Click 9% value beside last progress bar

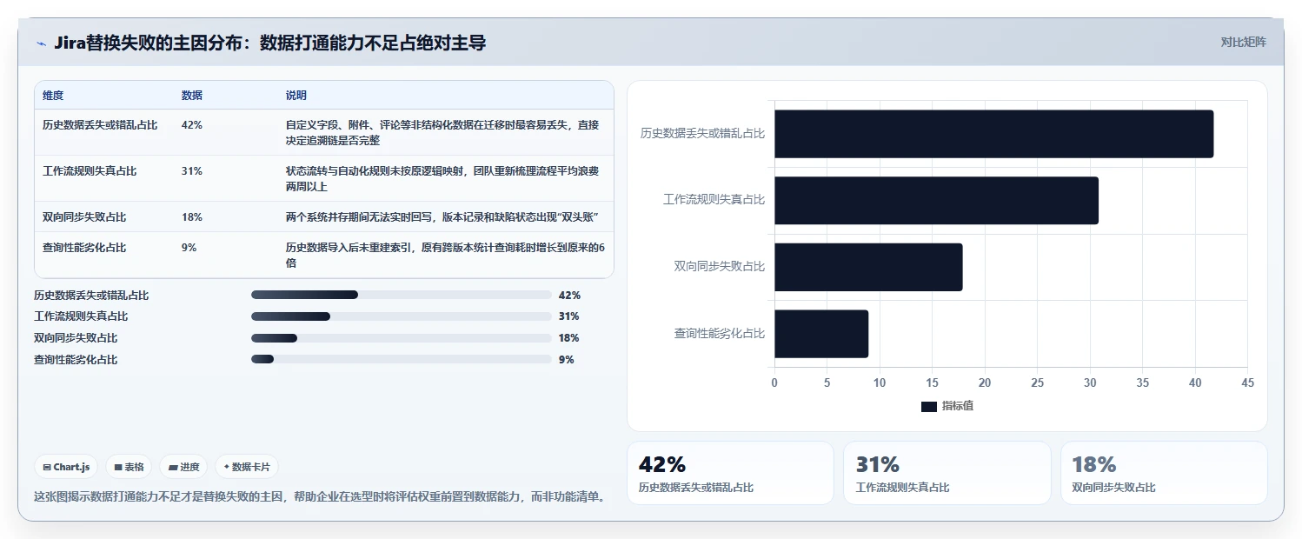tap(567, 360)
